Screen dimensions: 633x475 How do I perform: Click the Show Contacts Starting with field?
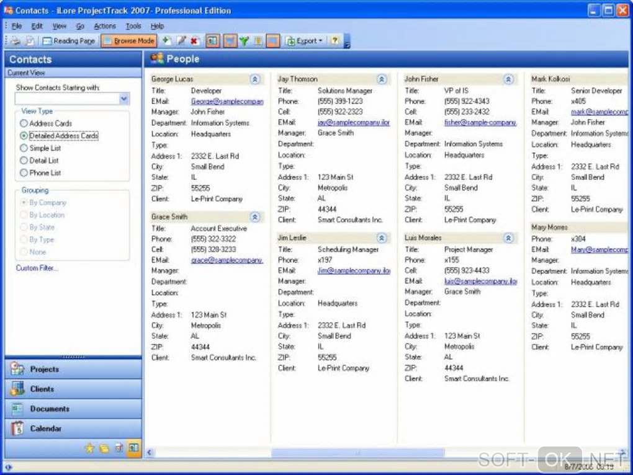67,99
